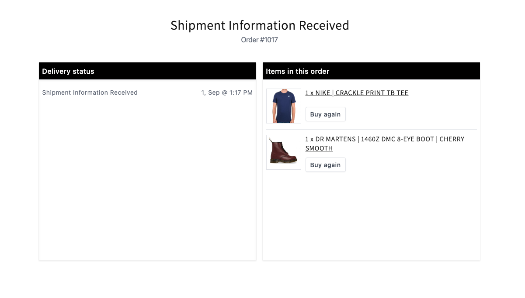Click blank space right of Nike Buy again

[411, 114]
